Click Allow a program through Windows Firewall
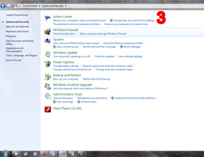 pyautogui.click(x=103, y=34)
